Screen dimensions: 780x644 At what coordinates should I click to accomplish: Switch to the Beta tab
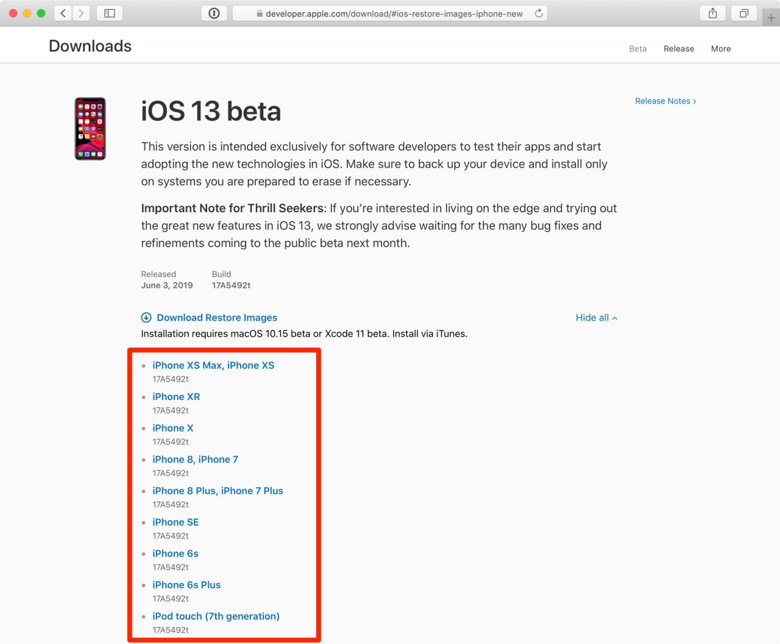638,49
